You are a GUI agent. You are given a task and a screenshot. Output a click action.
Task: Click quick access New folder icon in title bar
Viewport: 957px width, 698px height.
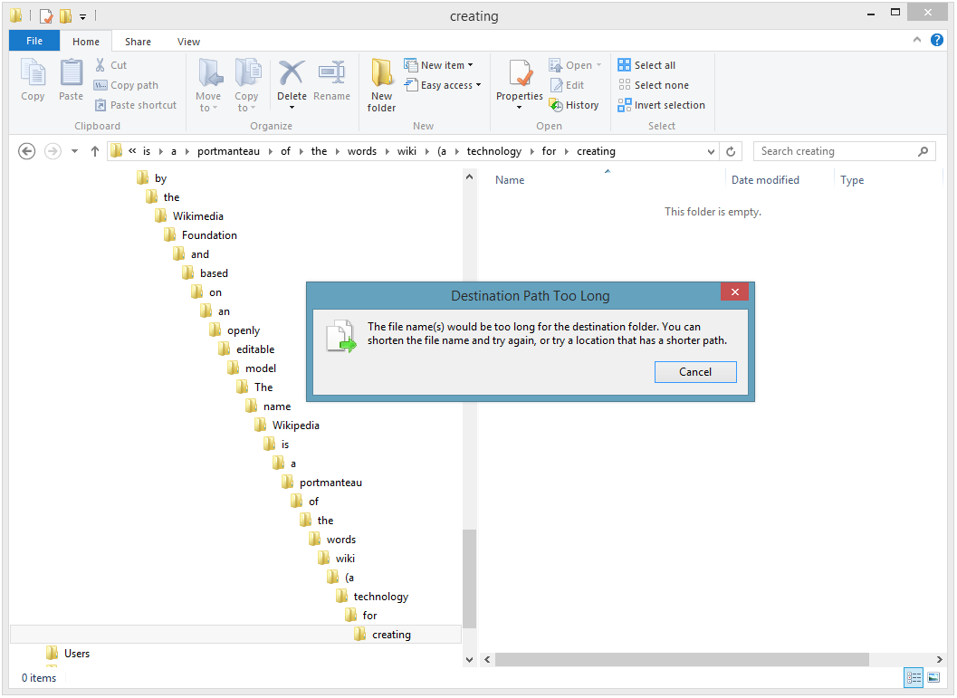click(65, 16)
